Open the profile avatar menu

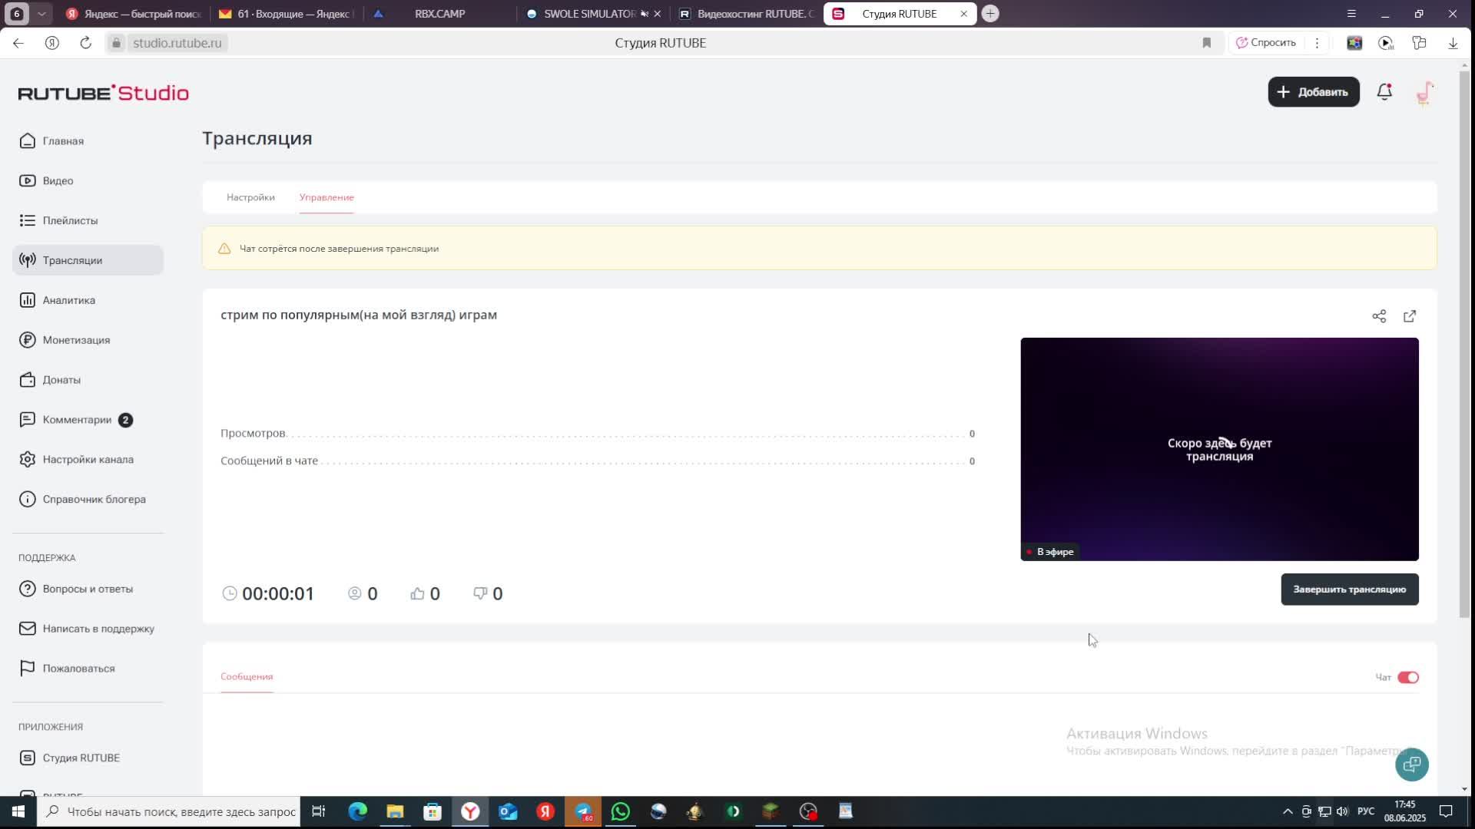click(x=1425, y=92)
